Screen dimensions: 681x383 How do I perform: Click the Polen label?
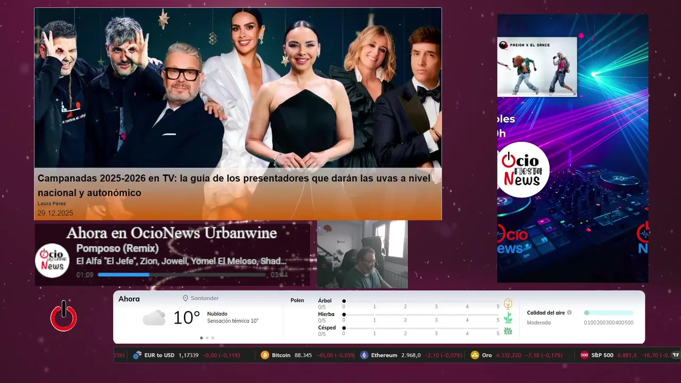click(297, 301)
